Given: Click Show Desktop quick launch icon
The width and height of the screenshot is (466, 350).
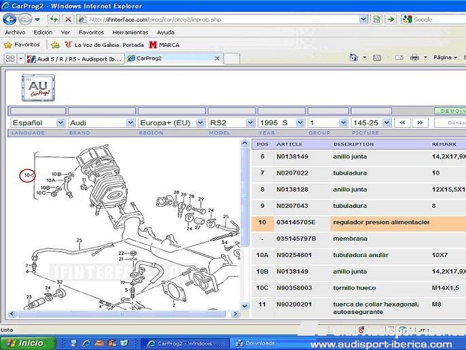Looking at the screenshot, I should (x=73, y=343).
